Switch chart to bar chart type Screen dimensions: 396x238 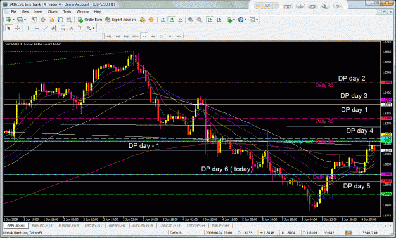pyautogui.click(x=163, y=20)
